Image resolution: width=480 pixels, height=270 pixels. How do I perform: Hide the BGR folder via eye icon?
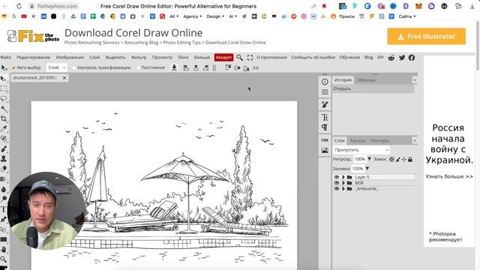click(337, 183)
